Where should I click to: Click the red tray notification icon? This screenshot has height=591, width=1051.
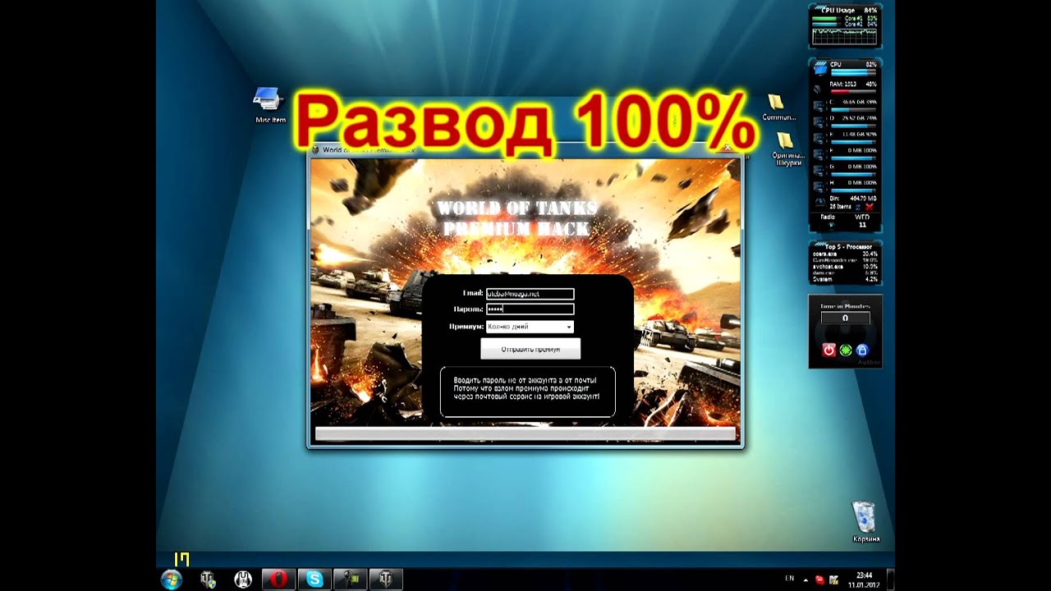819,580
